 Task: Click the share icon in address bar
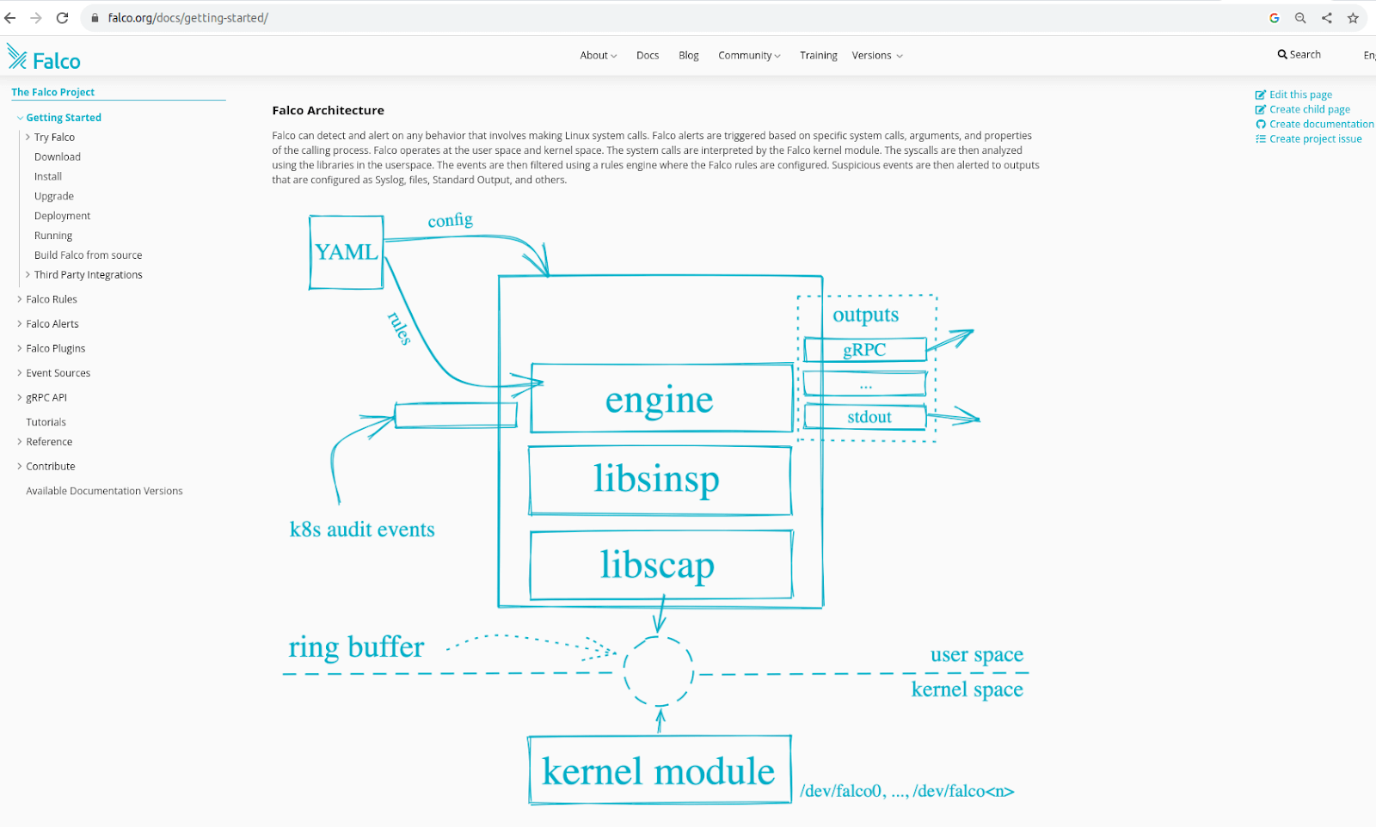pyautogui.click(x=1327, y=18)
